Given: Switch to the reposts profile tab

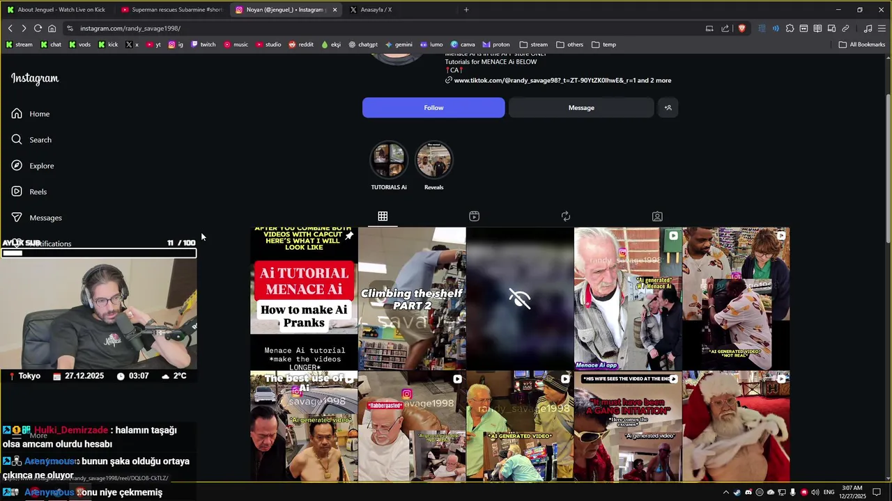Looking at the screenshot, I should point(565,216).
